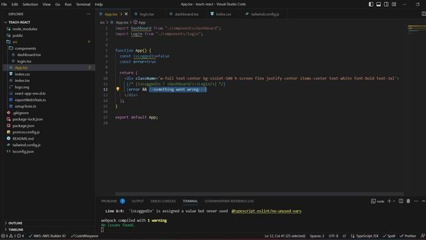Expand the OUTLINE section
Image resolution: width=426 pixels, height=240 pixels.
(15, 223)
